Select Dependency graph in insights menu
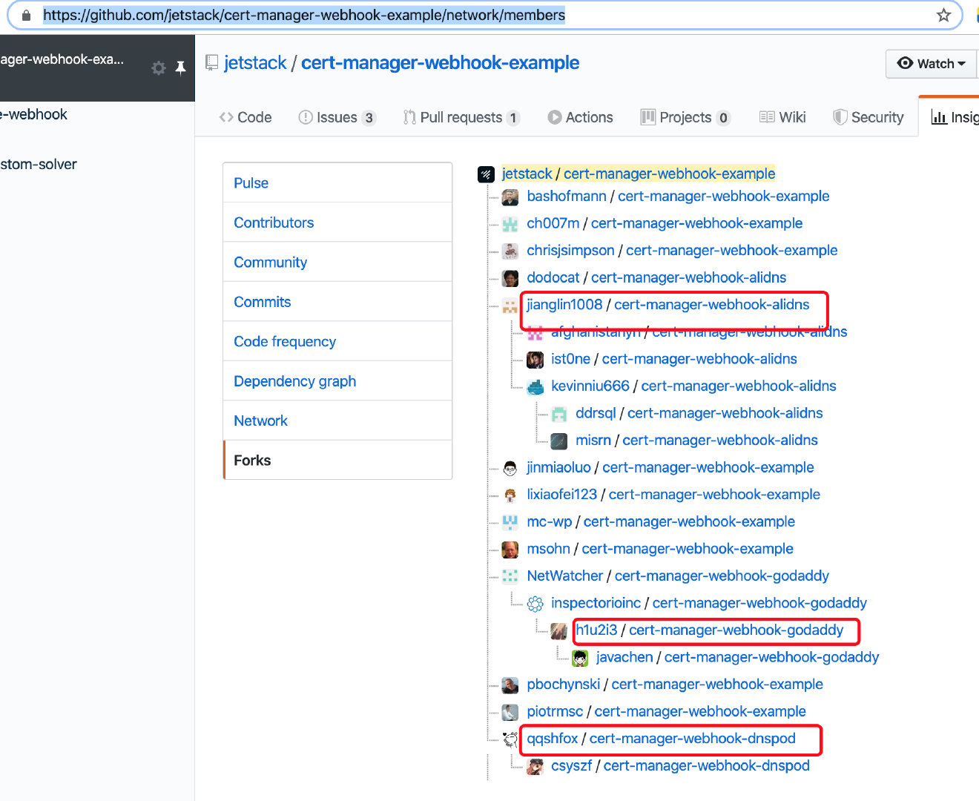Viewport: 979px width, 801px height. pos(337,381)
